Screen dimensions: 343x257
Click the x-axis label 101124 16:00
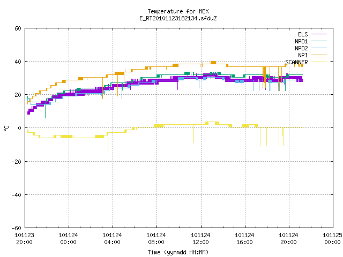pos(244,239)
